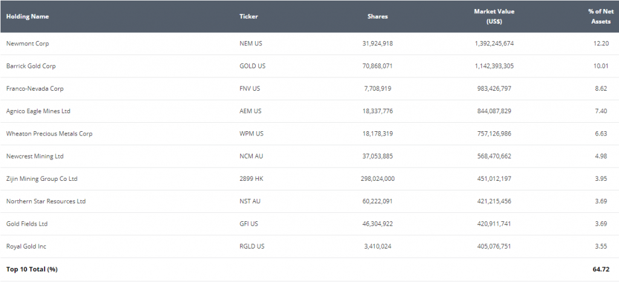Select Northern Star Resources Ltd row
Screen dimensions: 619x283
click(x=45, y=201)
